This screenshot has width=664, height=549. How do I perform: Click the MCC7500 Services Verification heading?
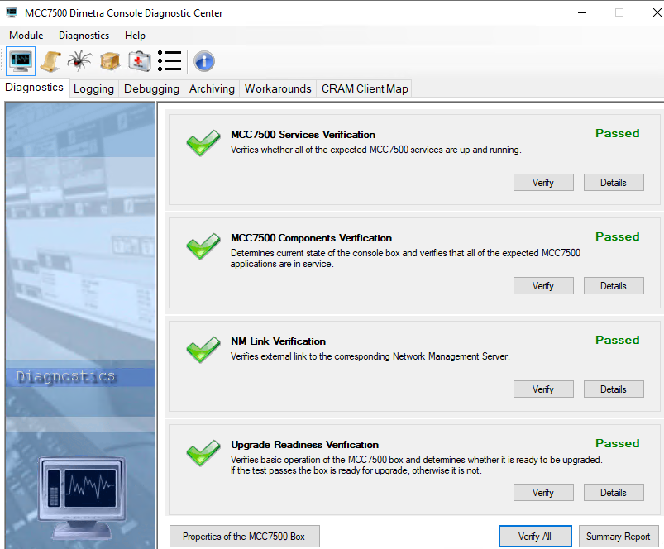click(303, 135)
